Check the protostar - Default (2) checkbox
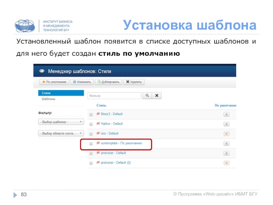This screenshot has width=273, height=205. (x=91, y=163)
